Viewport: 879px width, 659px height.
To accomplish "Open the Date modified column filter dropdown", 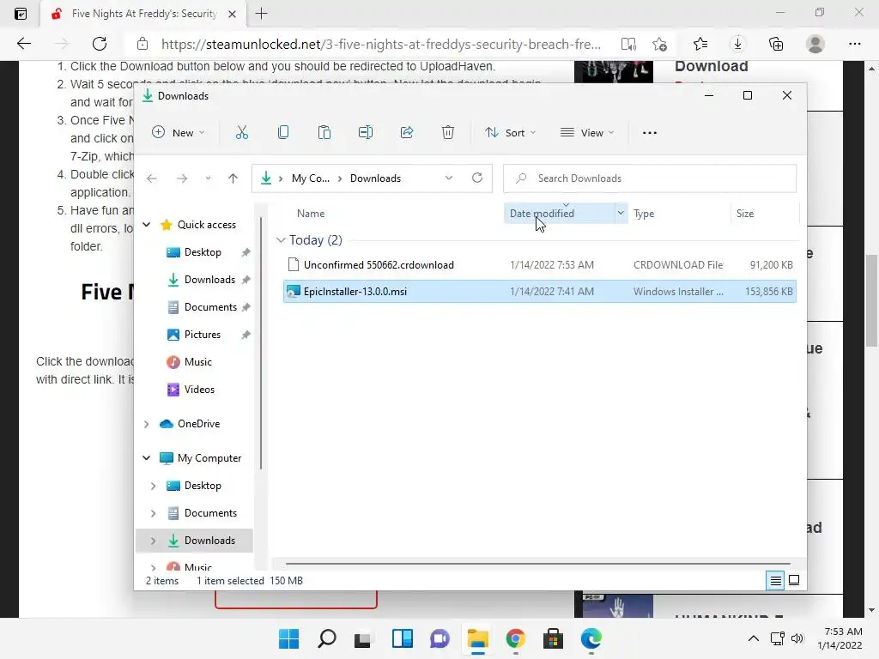I will [x=621, y=213].
